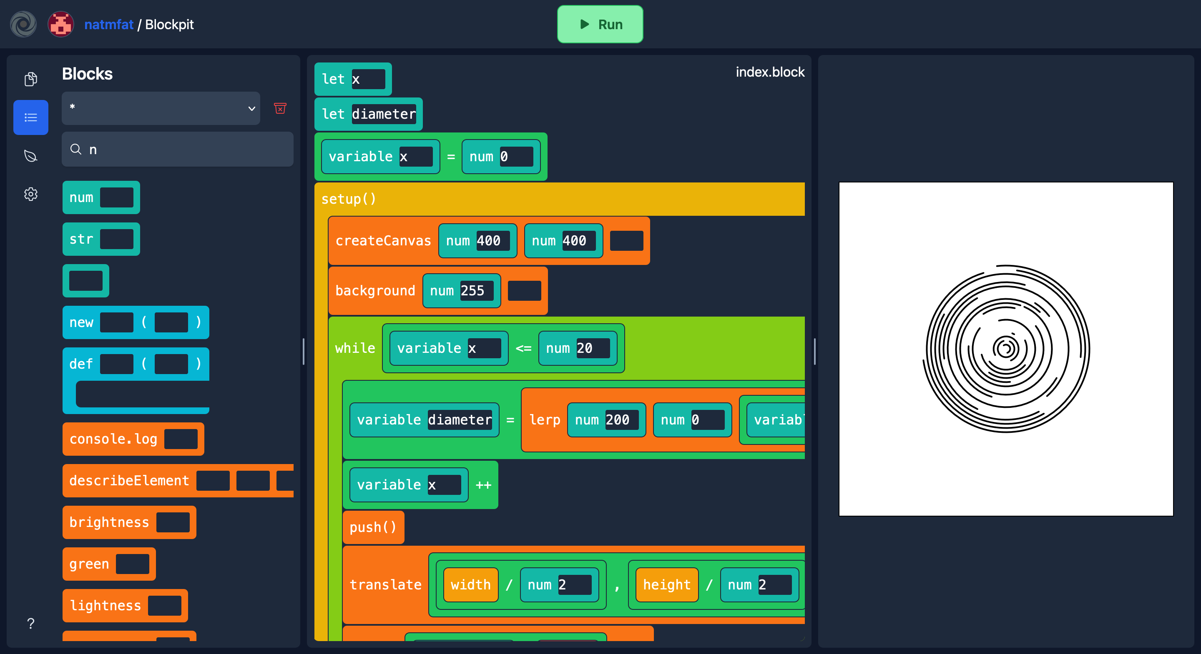This screenshot has height=654, width=1201.
Task: Click the Blocks panel heading
Action: 87,74
